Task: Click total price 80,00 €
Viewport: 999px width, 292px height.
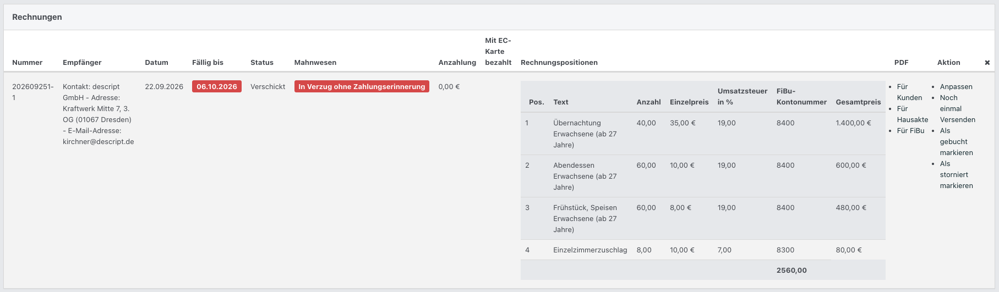Action: point(849,250)
